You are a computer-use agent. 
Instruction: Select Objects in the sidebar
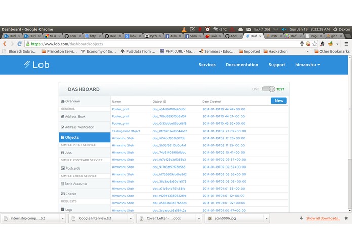85,137
